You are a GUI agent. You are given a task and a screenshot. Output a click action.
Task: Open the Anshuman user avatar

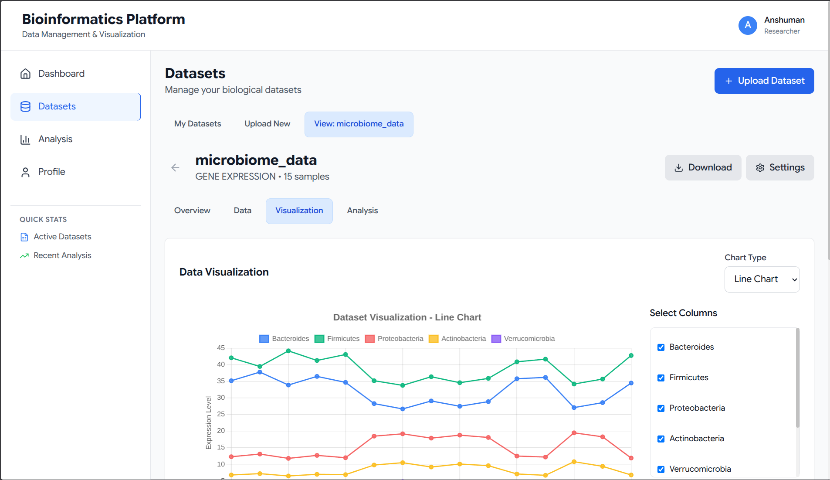[747, 26]
